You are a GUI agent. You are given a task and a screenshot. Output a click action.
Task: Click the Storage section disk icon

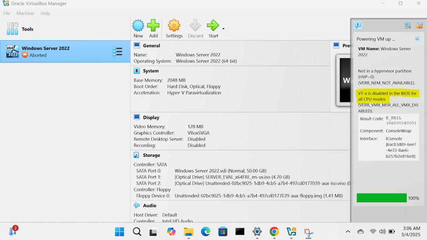tap(137, 155)
